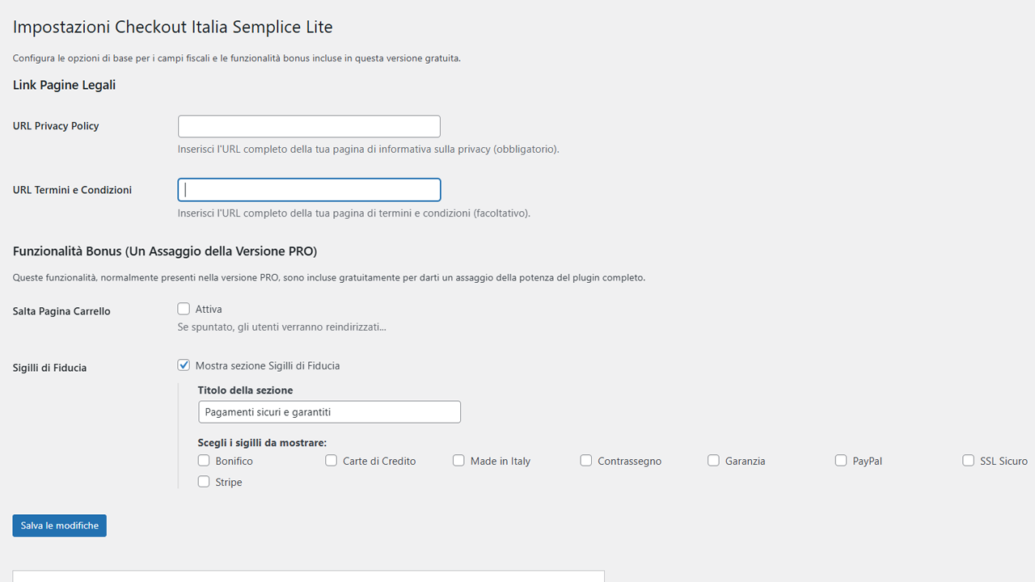Screen dimensions: 1035x582
Task: Click the Attiva label text to toggle it
Action: click(208, 308)
